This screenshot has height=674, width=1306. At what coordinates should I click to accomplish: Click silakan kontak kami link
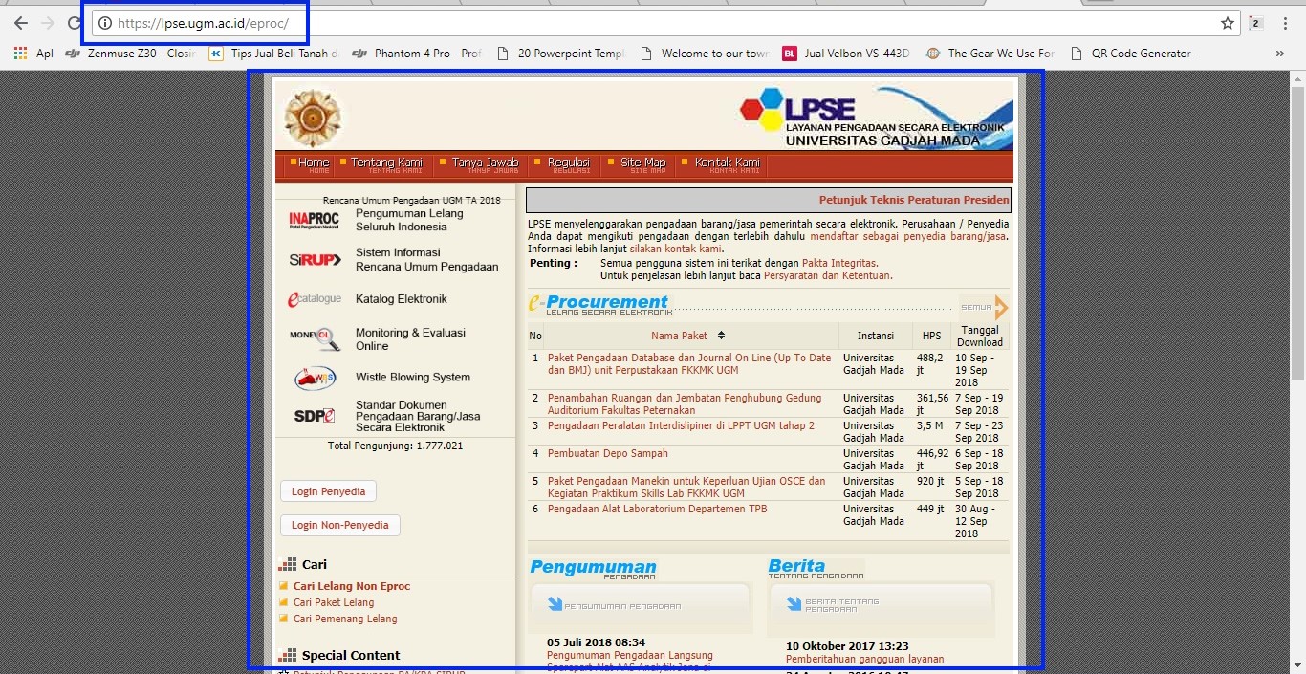pyautogui.click(x=675, y=249)
